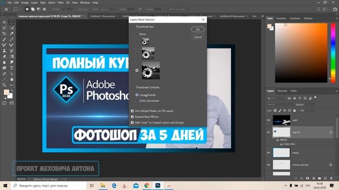This screenshot has height=190, width=339.
Task: Open the Opacity dropdown arrow
Action: click(314, 104)
